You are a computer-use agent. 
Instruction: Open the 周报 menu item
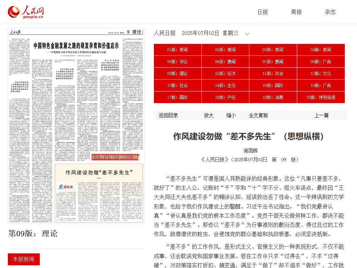296,12
